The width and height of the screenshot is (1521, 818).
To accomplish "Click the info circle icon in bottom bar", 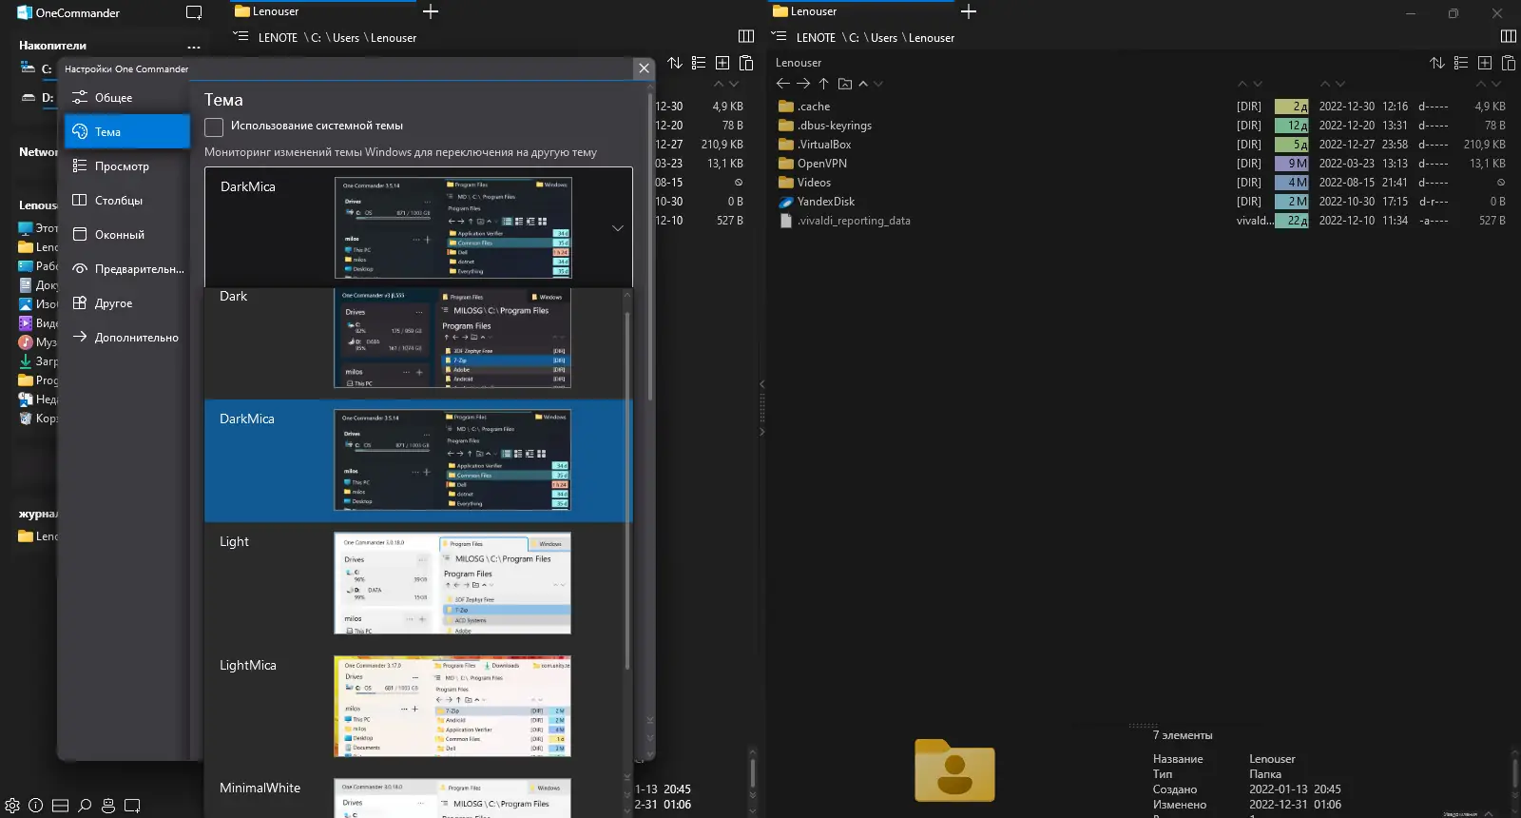I will (x=36, y=806).
